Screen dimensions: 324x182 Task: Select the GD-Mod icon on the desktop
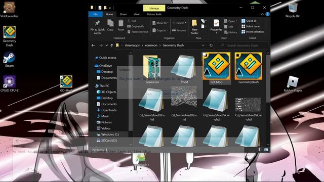[66, 83]
